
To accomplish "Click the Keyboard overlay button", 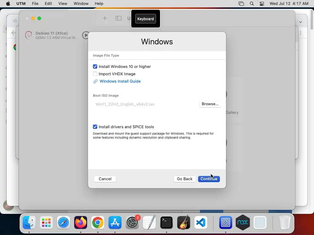I will (x=146, y=19).
